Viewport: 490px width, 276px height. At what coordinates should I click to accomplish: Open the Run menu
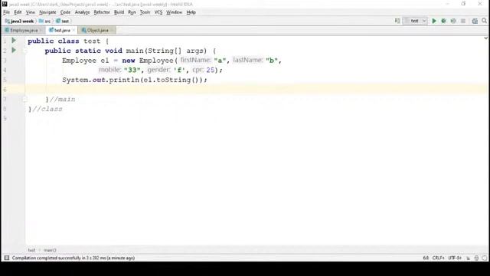tap(132, 12)
